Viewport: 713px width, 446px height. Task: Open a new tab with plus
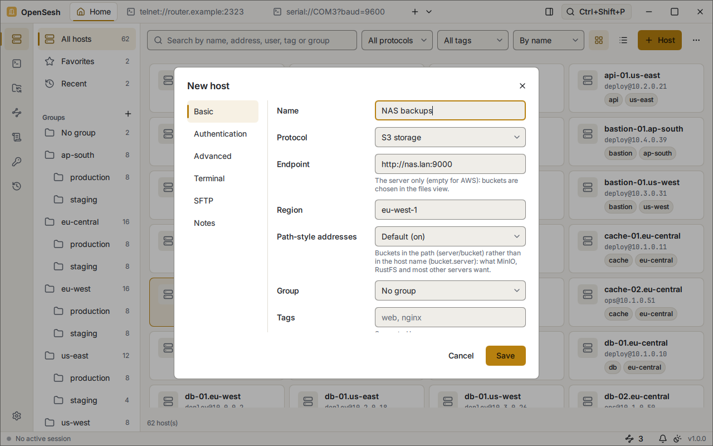pyautogui.click(x=414, y=12)
